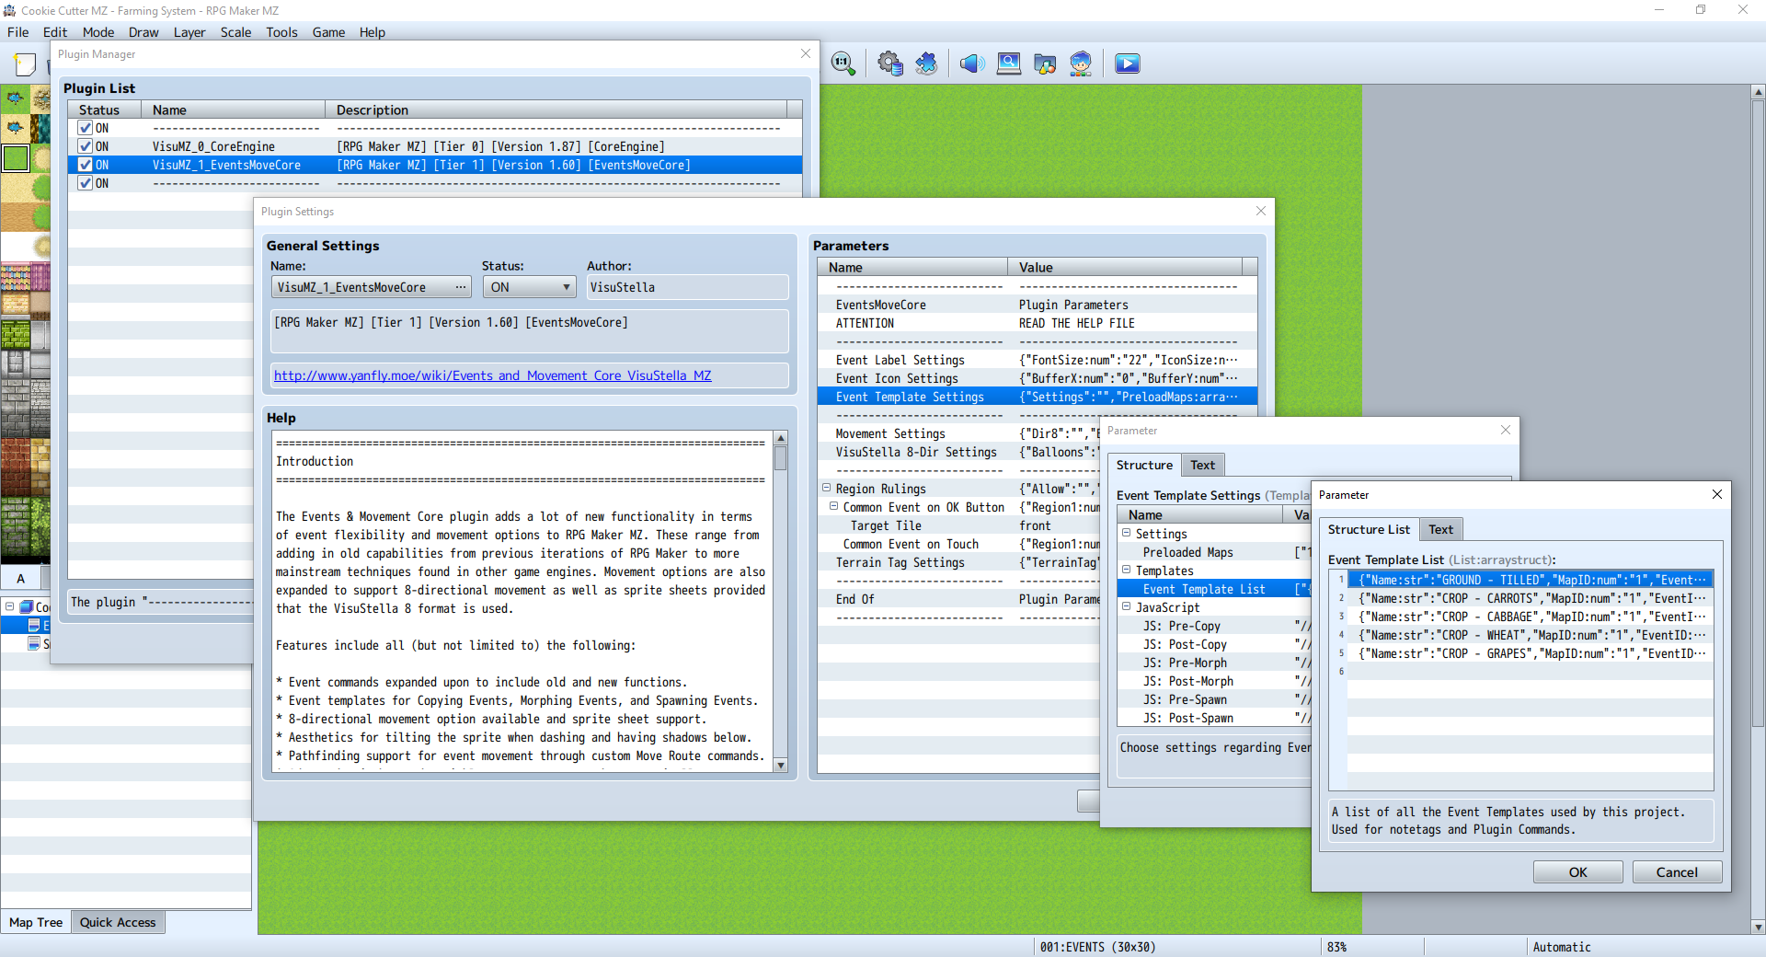The width and height of the screenshot is (1766, 957).
Task: Switch to the Quick Access tab
Action: coord(118,922)
